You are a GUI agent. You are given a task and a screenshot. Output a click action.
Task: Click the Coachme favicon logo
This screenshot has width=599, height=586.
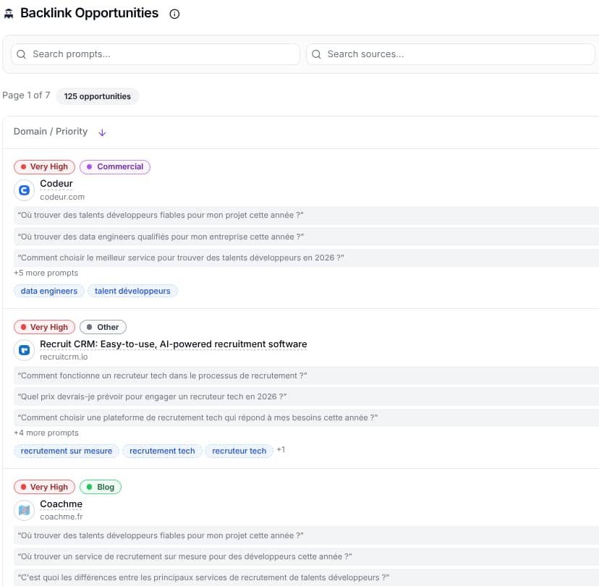pos(25,510)
